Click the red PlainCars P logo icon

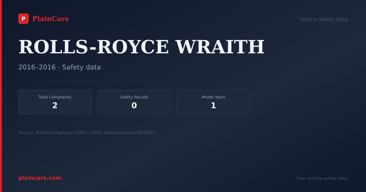[23, 19]
